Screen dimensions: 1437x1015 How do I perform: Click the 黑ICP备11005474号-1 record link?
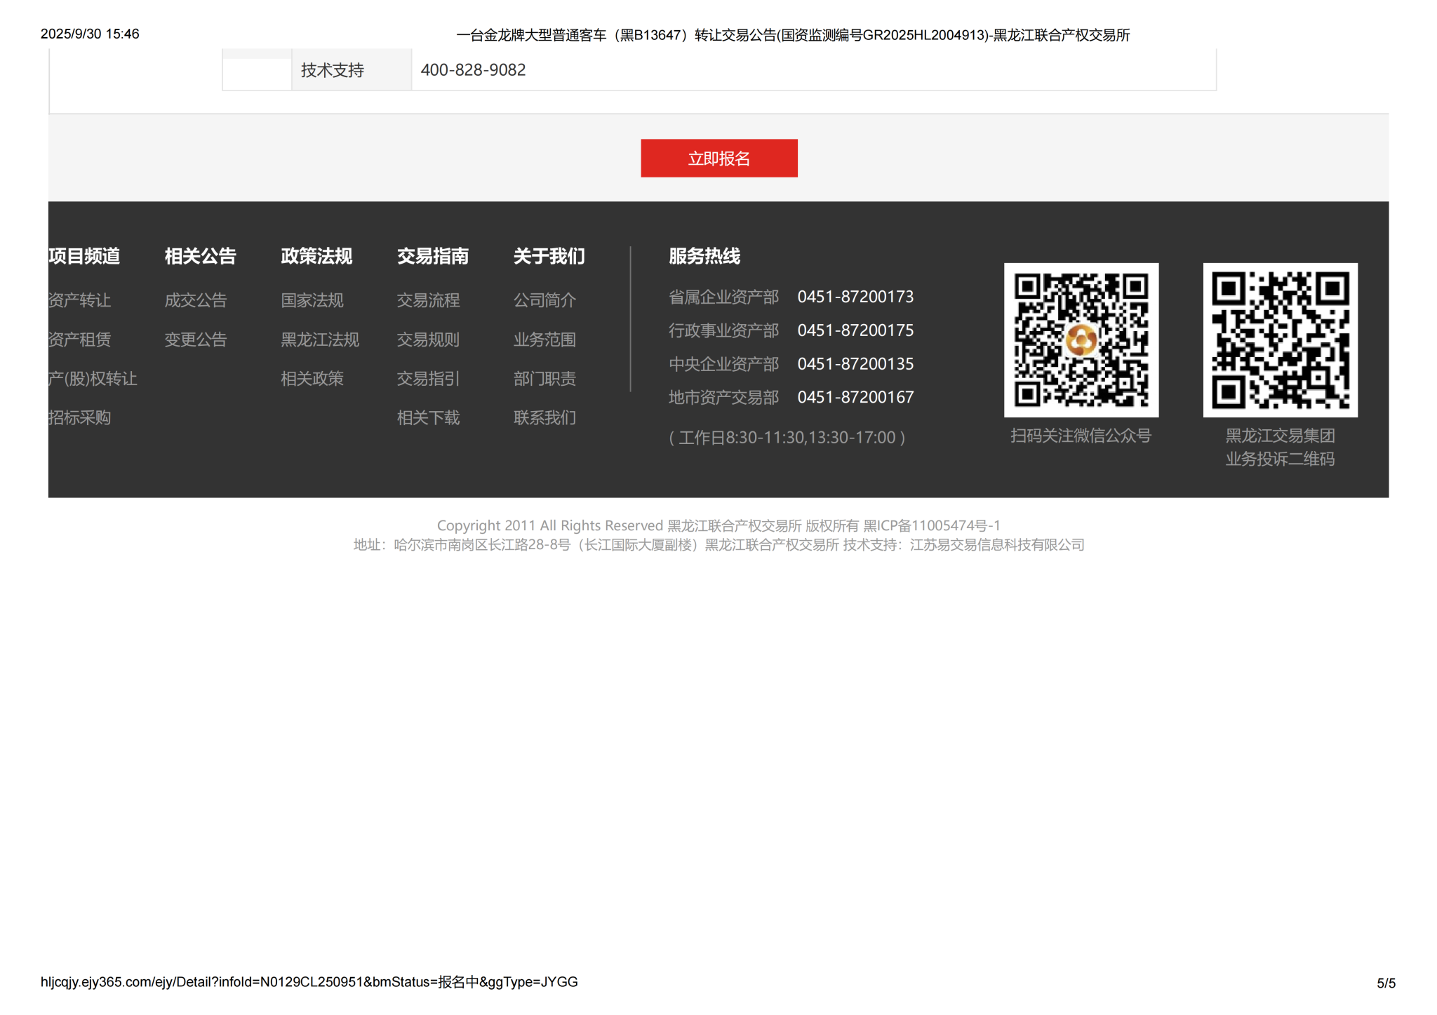click(931, 525)
